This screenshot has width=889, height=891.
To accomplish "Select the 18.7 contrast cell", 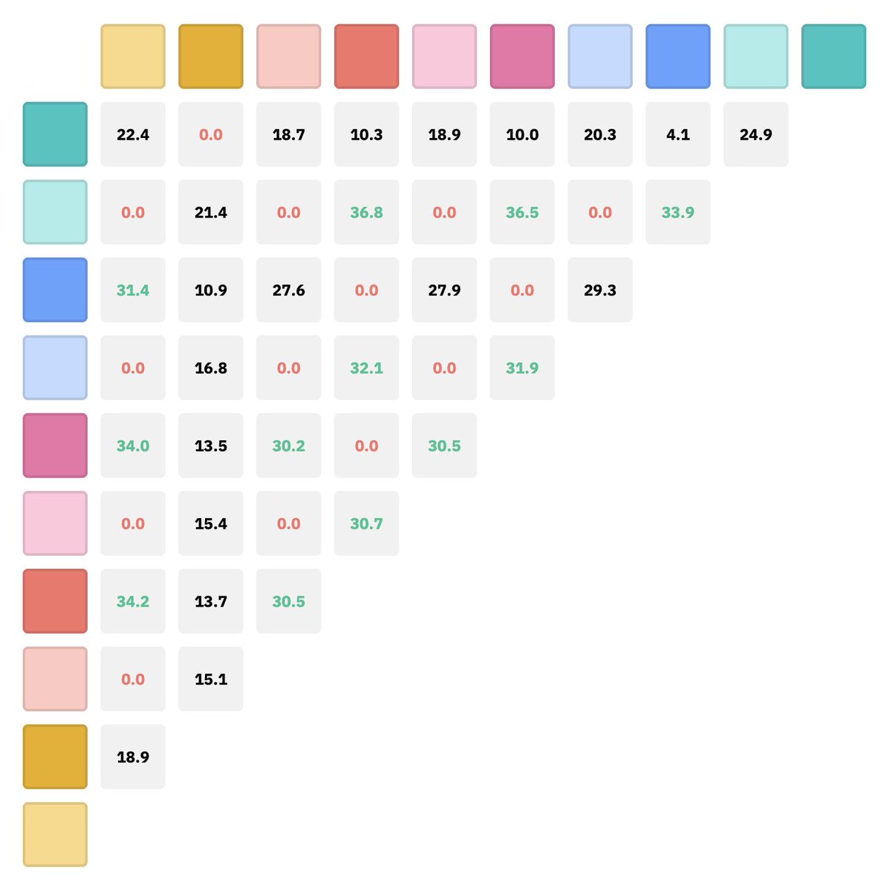I will (289, 134).
